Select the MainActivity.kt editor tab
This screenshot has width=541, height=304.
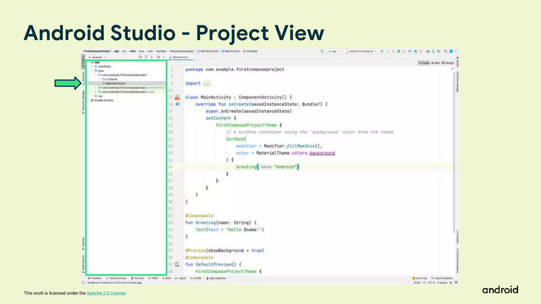point(180,57)
